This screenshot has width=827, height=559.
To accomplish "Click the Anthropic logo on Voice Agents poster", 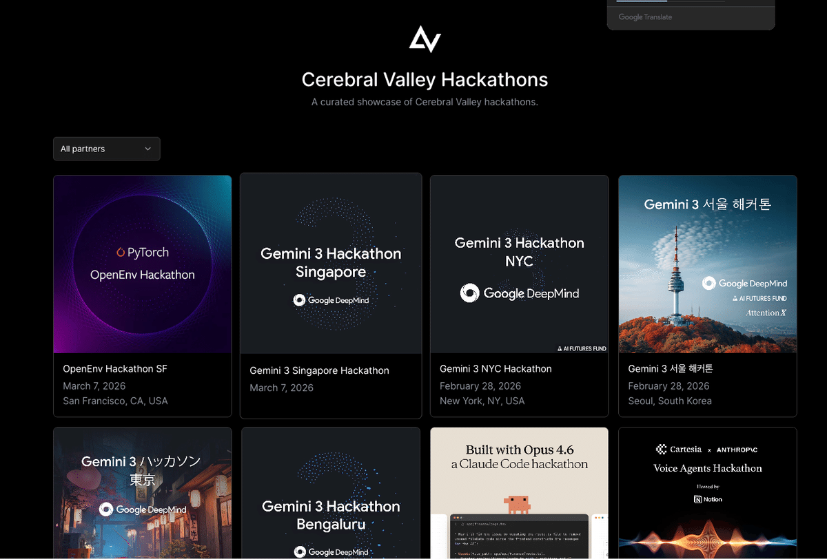I will click(737, 450).
